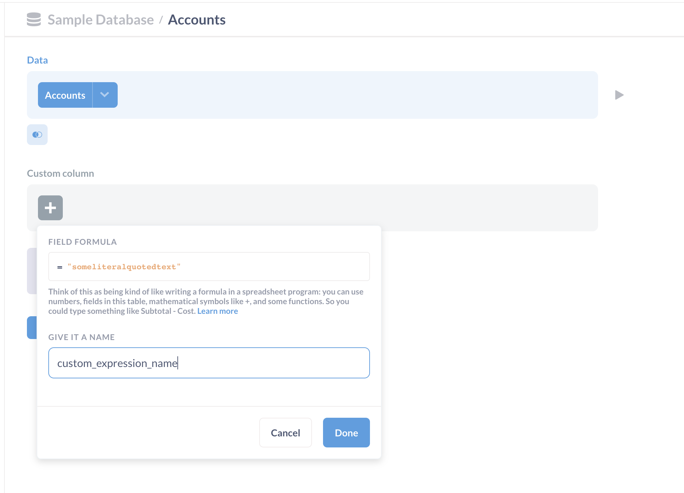Click the database icon beside Sample Database
The height and width of the screenshot is (493, 684).
tap(33, 20)
